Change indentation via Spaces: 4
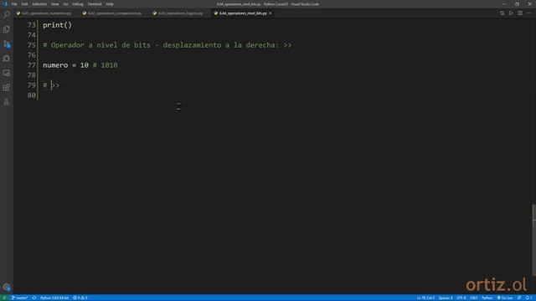 pyautogui.click(x=446, y=298)
